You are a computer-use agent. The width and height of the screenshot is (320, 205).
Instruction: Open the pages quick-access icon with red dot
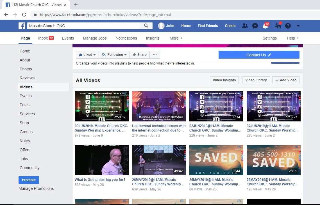point(278,26)
